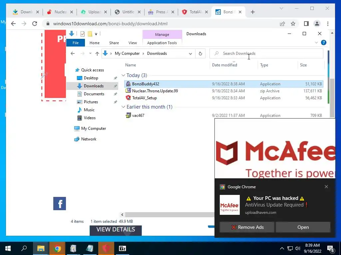Open the View ribbon tab

click(x=133, y=43)
